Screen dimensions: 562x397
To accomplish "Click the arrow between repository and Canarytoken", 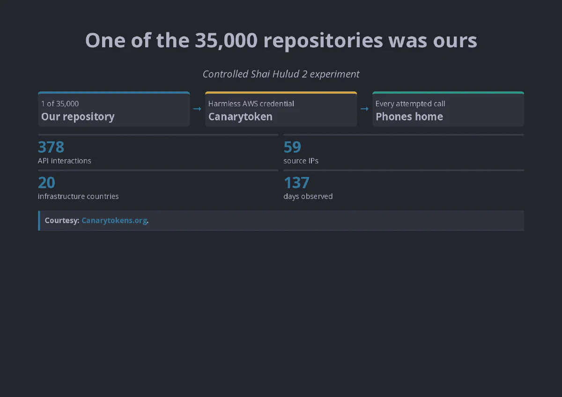I will (197, 109).
